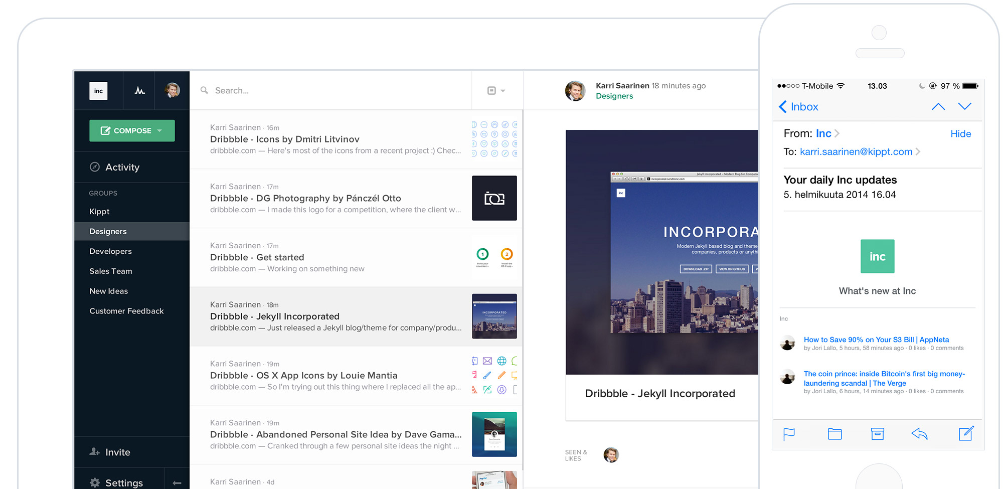Tap Jori Lallo avatar beside AppNeta article

787,343
